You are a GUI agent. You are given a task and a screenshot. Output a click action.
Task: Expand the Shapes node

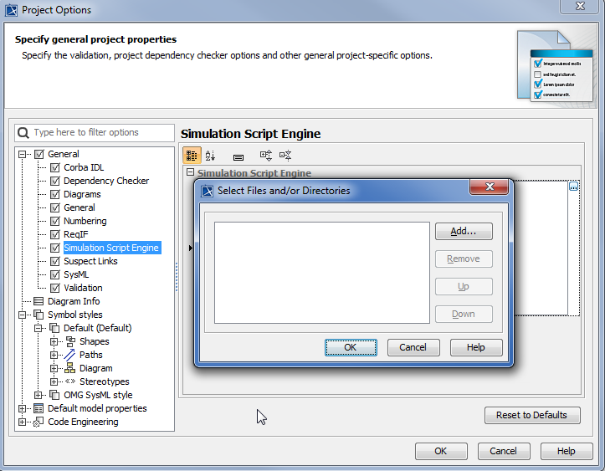[54, 341]
